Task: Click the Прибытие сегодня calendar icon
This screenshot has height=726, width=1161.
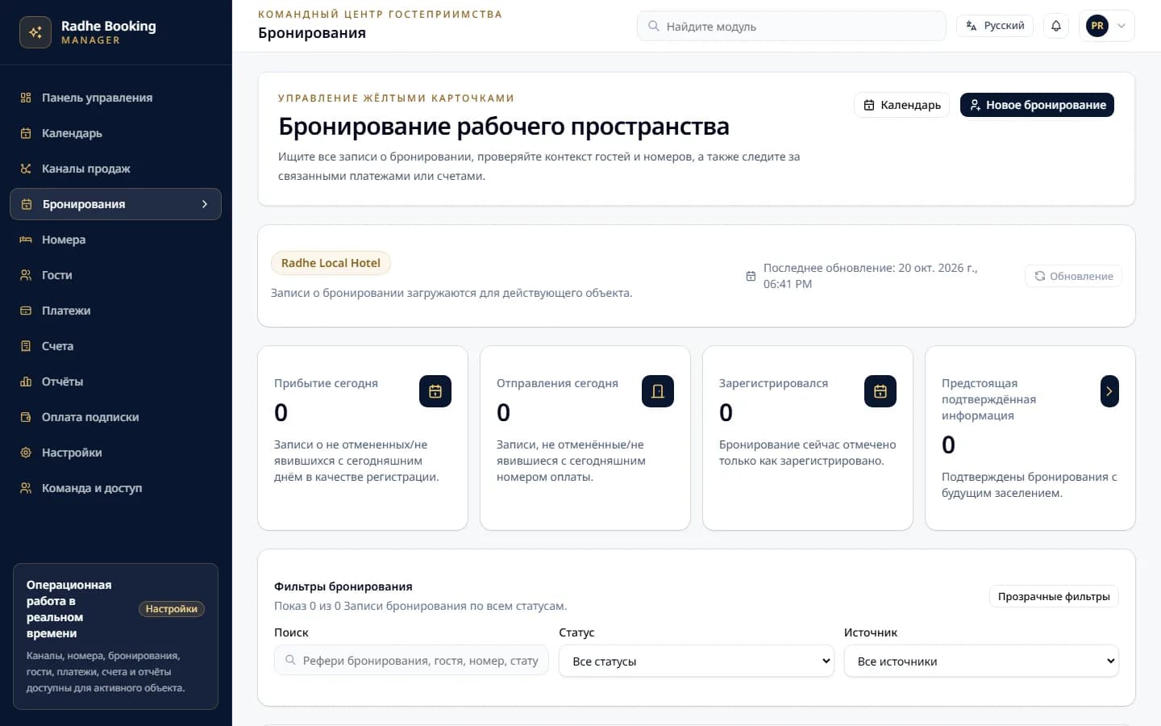Action: (435, 391)
